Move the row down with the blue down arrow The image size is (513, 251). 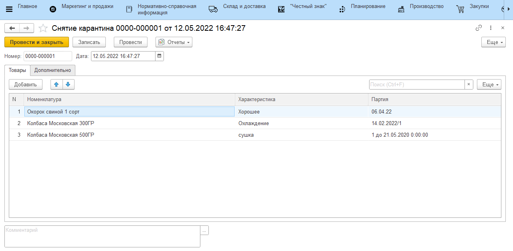(x=68, y=84)
